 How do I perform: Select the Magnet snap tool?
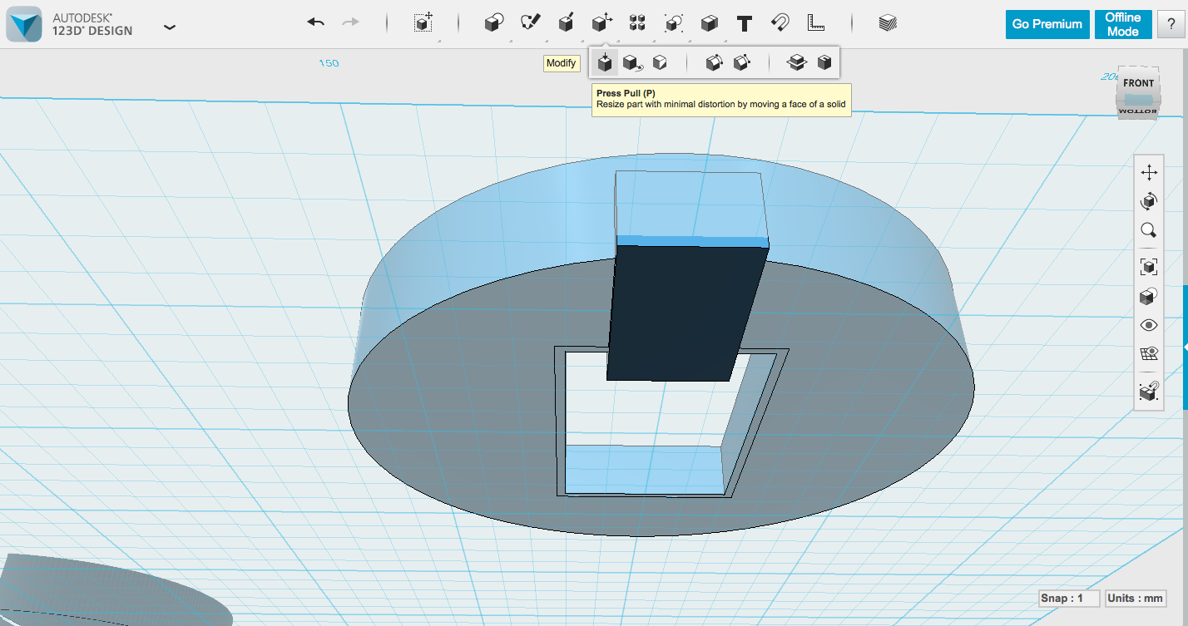[x=780, y=22]
